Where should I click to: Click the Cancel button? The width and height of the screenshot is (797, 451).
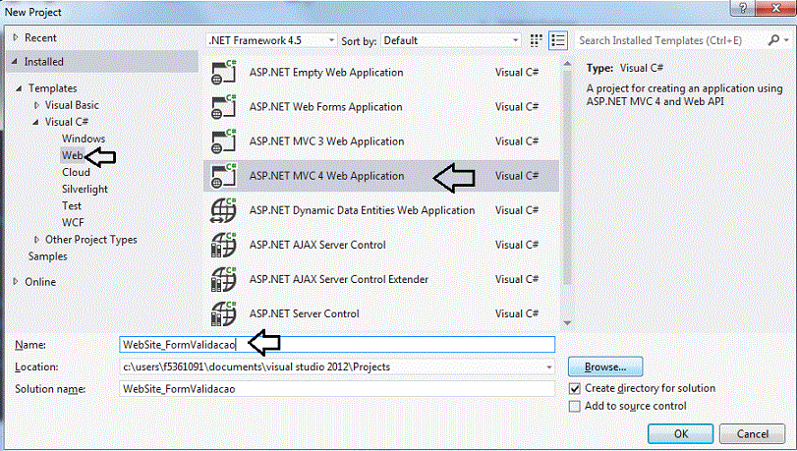tap(752, 433)
